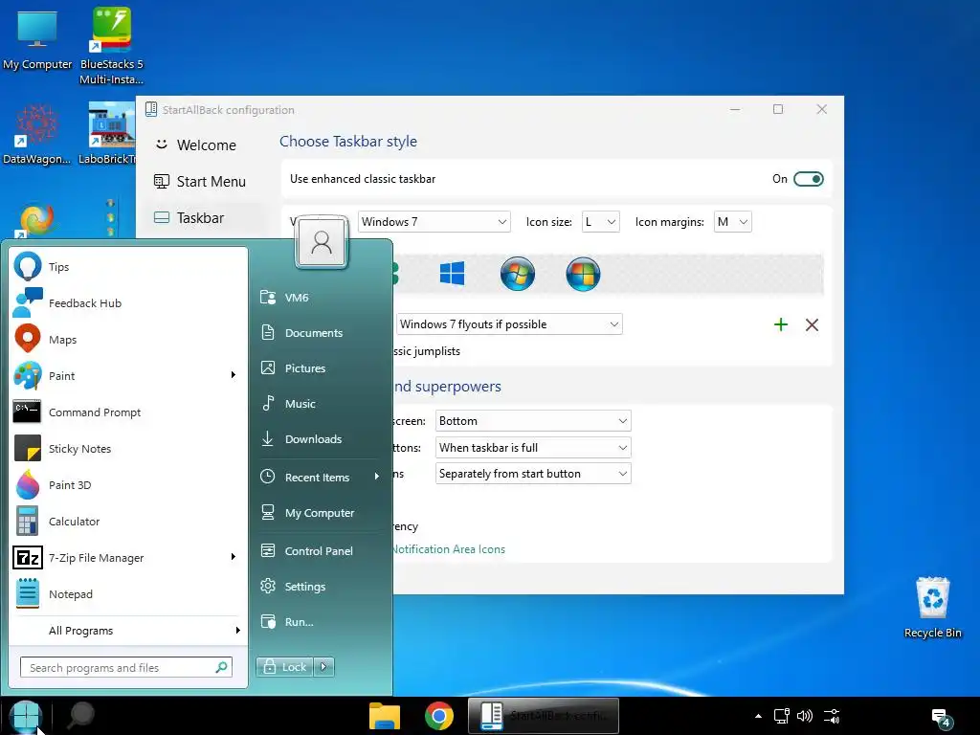The width and height of the screenshot is (980, 735).
Task: Open Separately from start button dropdown
Action: pyautogui.click(x=533, y=474)
